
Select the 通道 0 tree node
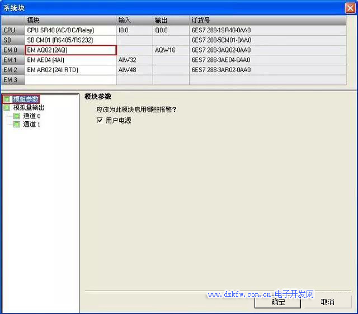click(31, 116)
